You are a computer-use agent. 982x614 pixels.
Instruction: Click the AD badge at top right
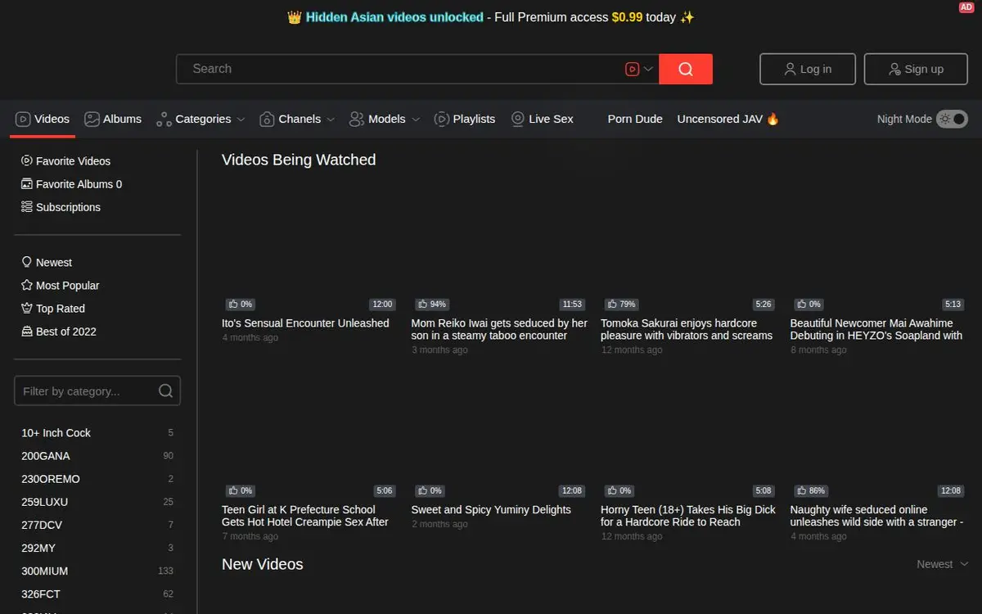966,7
